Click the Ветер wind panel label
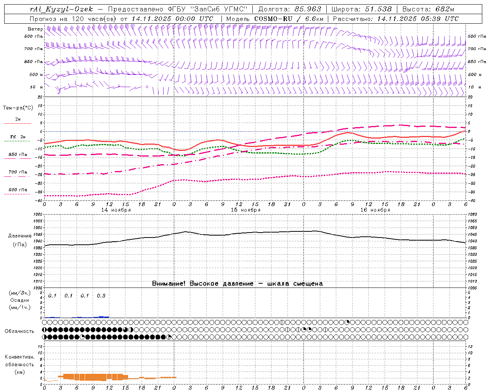This screenshot has width=488, height=391. 35,29
